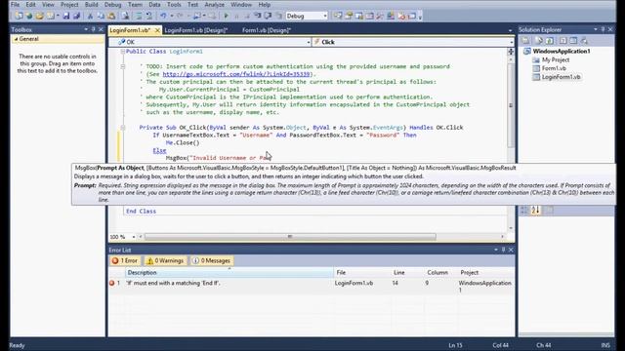Select My Project in Solution Explorer
Image resolution: width=625 pixels, height=351 pixels.
[x=556, y=59]
